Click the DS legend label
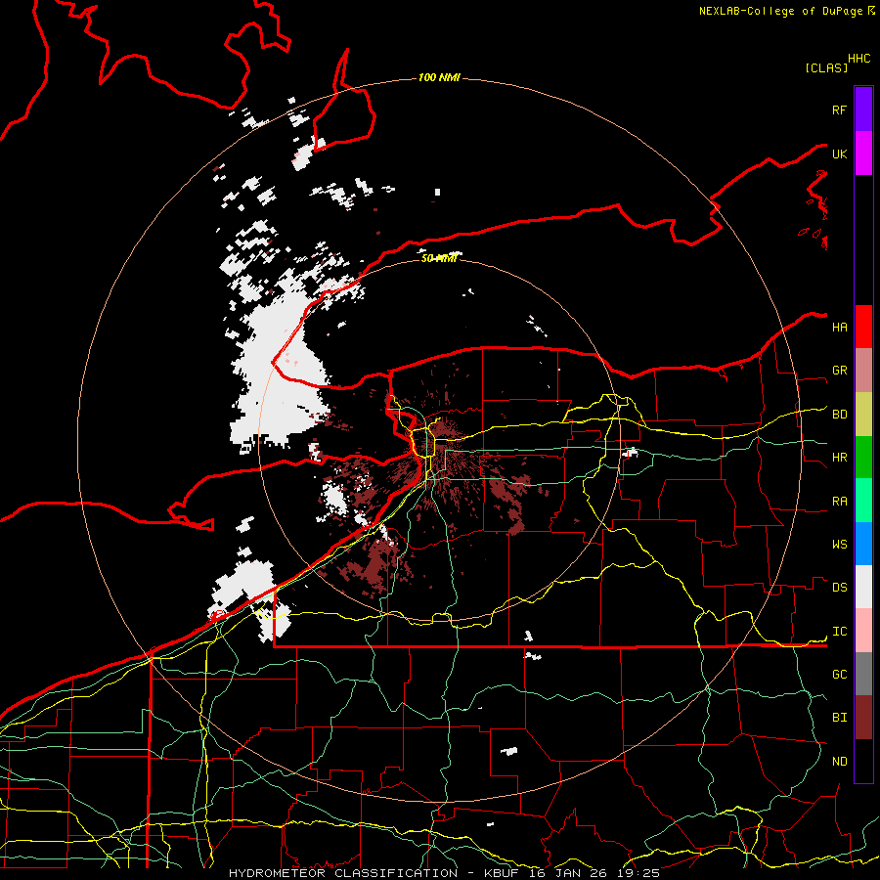Image resolution: width=880 pixels, height=880 pixels. [839, 588]
